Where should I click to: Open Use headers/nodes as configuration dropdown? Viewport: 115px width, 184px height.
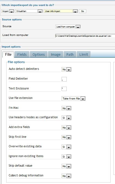click(x=66, y=118)
